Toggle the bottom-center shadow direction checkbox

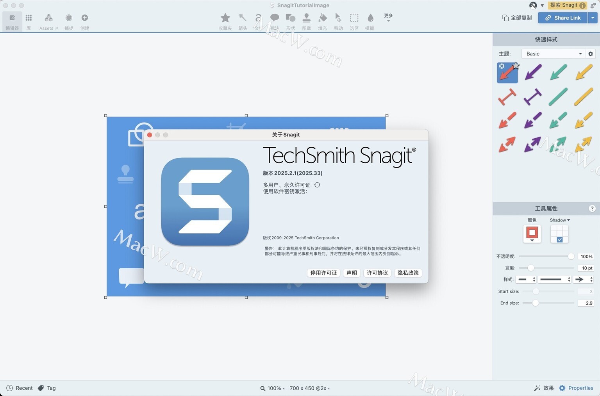pyautogui.click(x=559, y=239)
